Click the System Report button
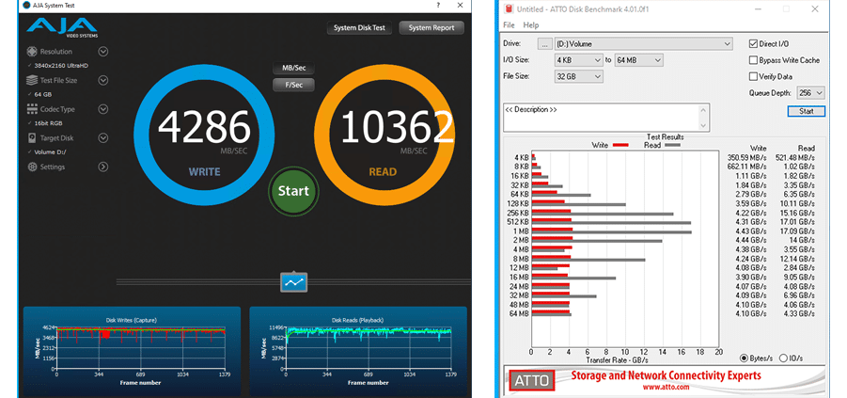The width and height of the screenshot is (847, 398). coord(431,28)
